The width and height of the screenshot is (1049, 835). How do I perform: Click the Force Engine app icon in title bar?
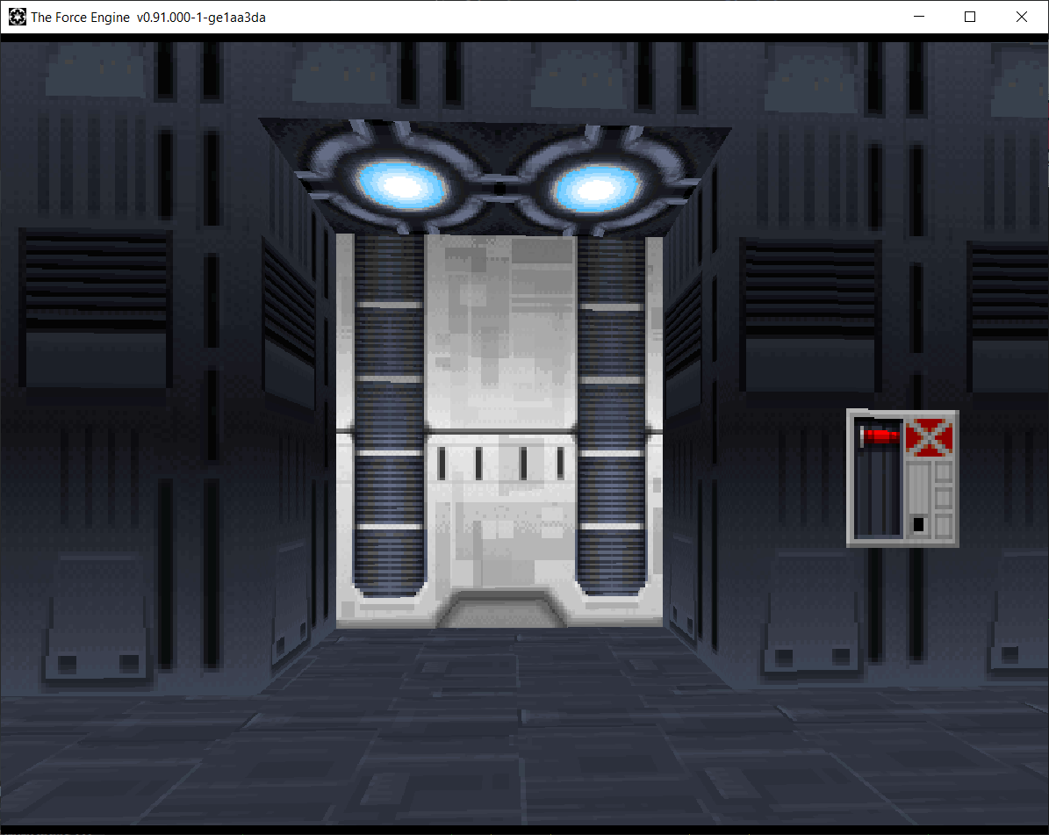18,17
